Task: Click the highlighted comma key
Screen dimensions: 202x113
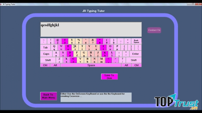Action: tap(109, 60)
